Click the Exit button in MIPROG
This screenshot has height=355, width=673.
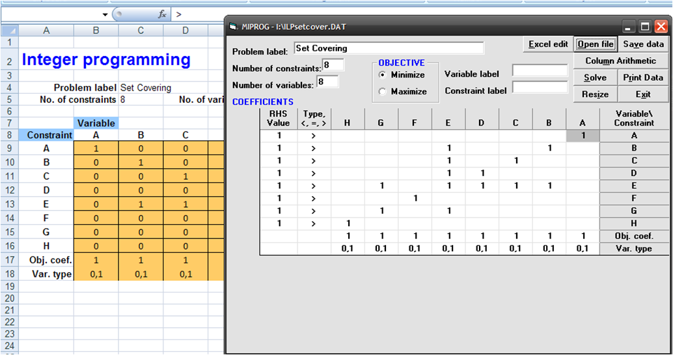pos(643,94)
